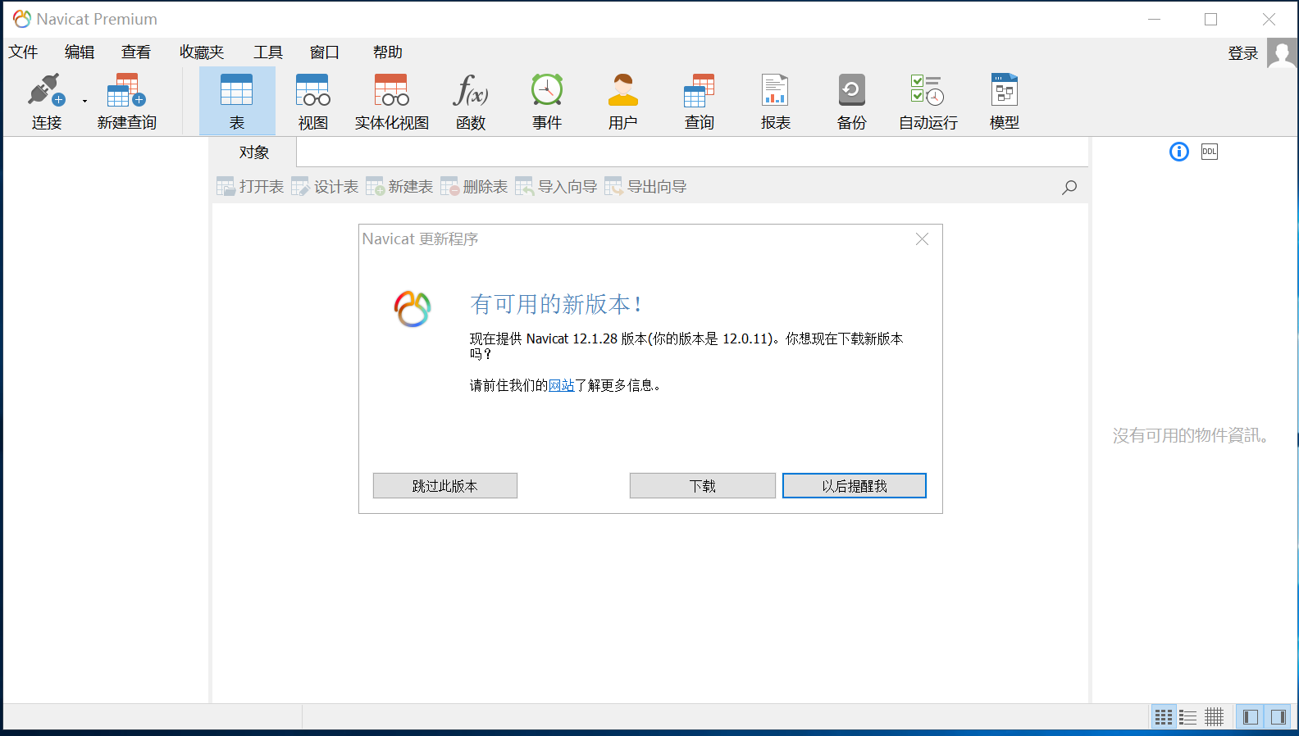Click the 连接 connection plug icon
The image size is (1299, 736).
coord(46,90)
